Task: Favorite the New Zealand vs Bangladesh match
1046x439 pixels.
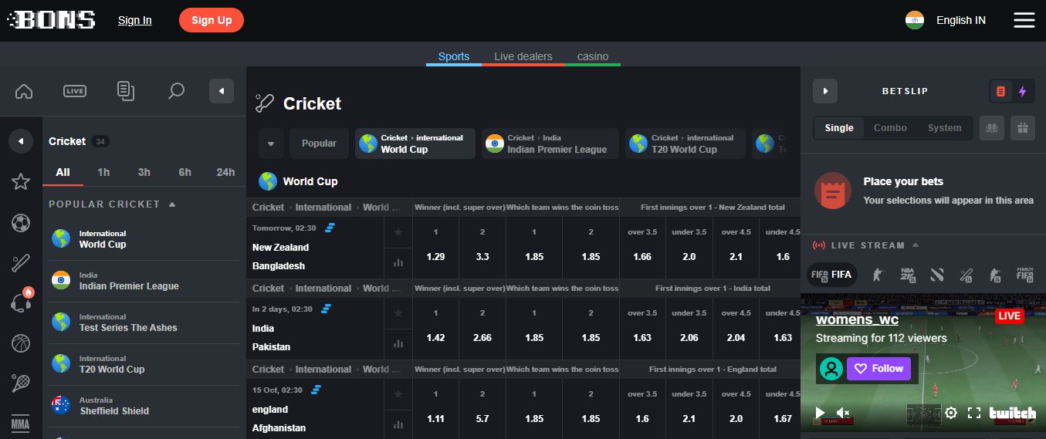Action: coord(398,232)
